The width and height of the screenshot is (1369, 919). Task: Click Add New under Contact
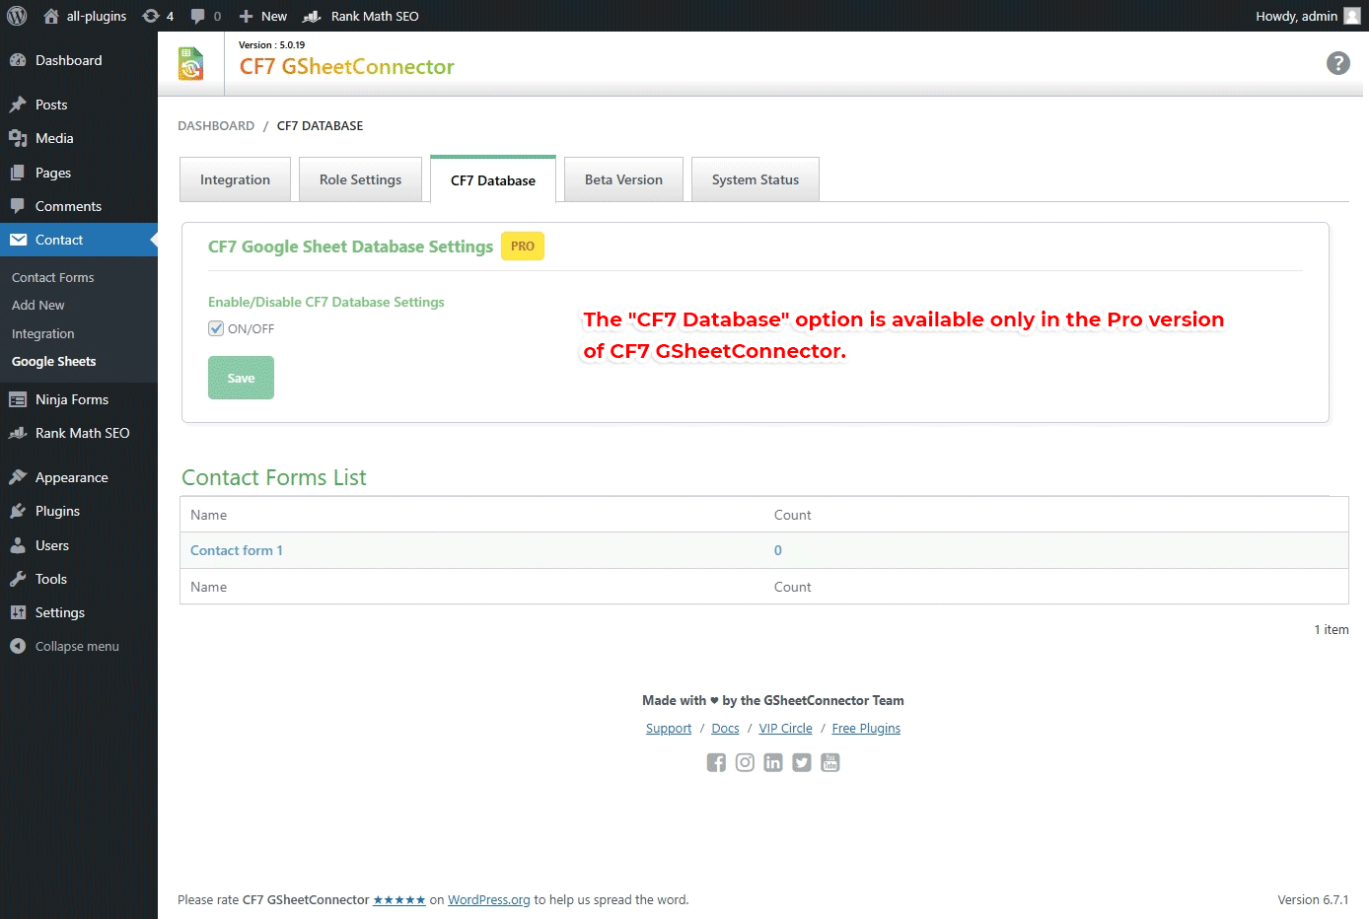[38, 305]
